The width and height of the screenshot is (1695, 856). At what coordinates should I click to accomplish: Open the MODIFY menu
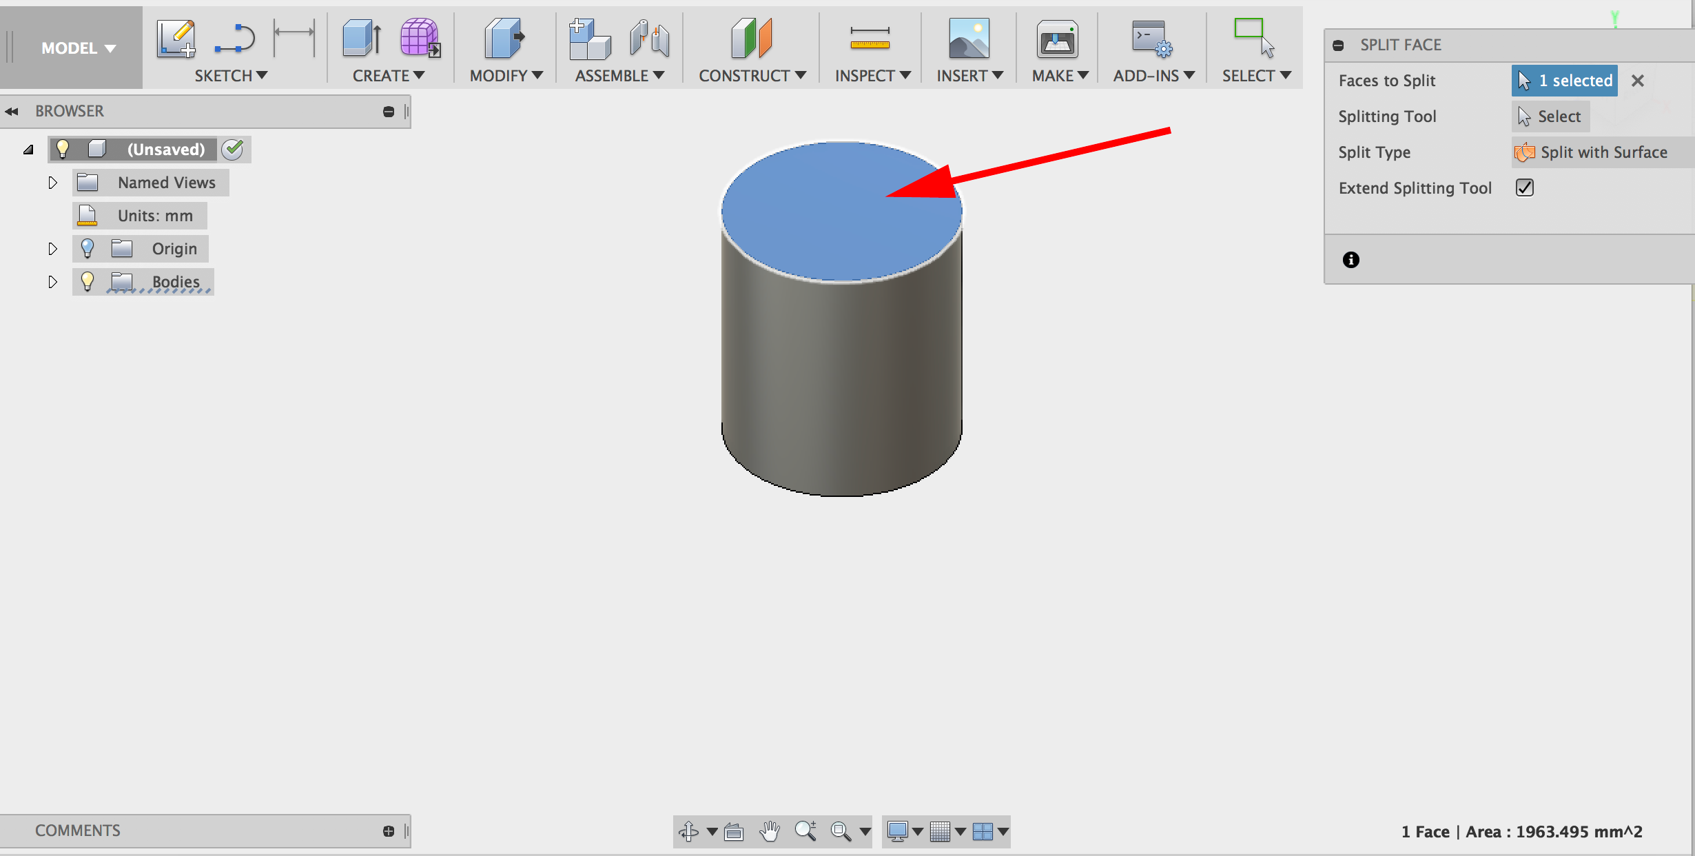[506, 76]
